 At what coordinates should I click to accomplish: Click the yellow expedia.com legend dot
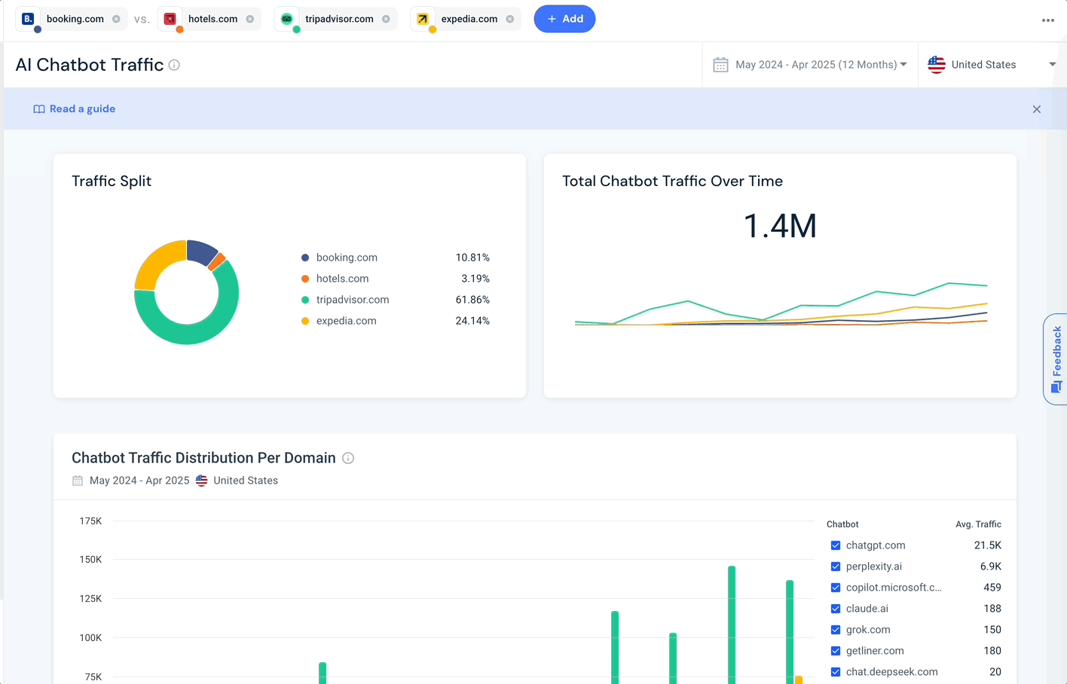coord(305,321)
